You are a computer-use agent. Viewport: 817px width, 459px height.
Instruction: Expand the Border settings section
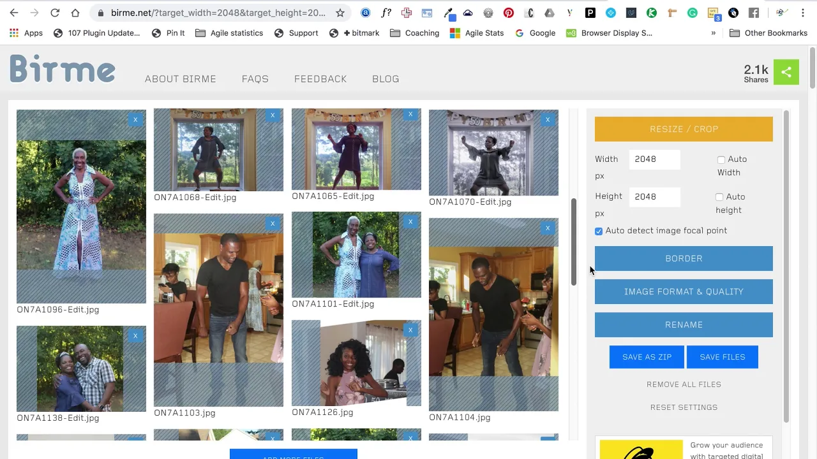pos(684,258)
